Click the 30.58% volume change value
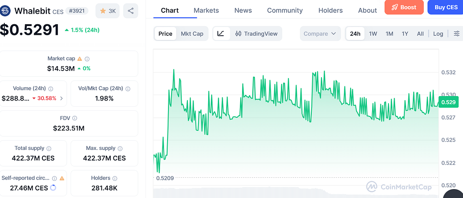 (47, 98)
